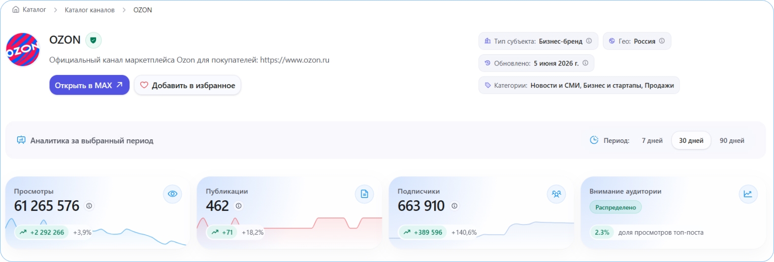Click the Распределено status badge
The width and height of the screenshot is (774, 262).
(x=616, y=207)
